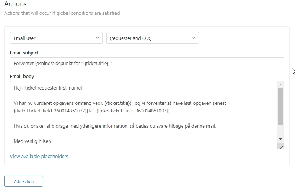
Task: Click the Actions section heading
Action: pos(16,4)
